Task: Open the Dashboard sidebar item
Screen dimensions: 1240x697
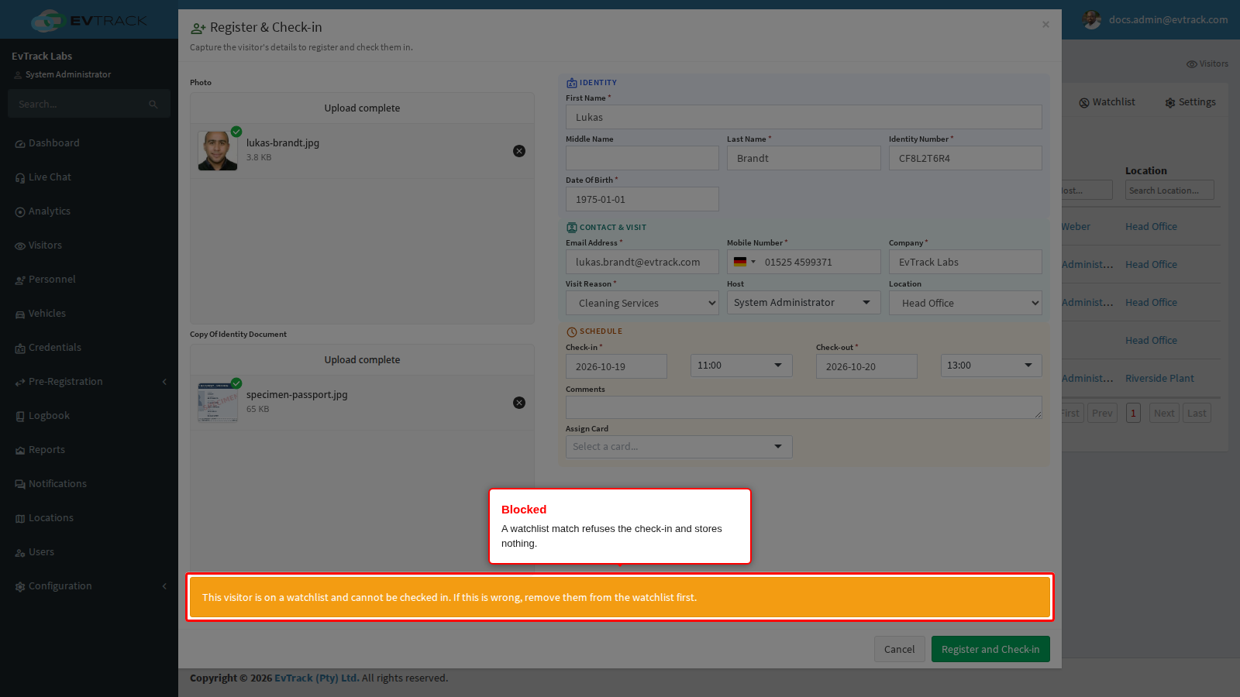Action: [53, 143]
